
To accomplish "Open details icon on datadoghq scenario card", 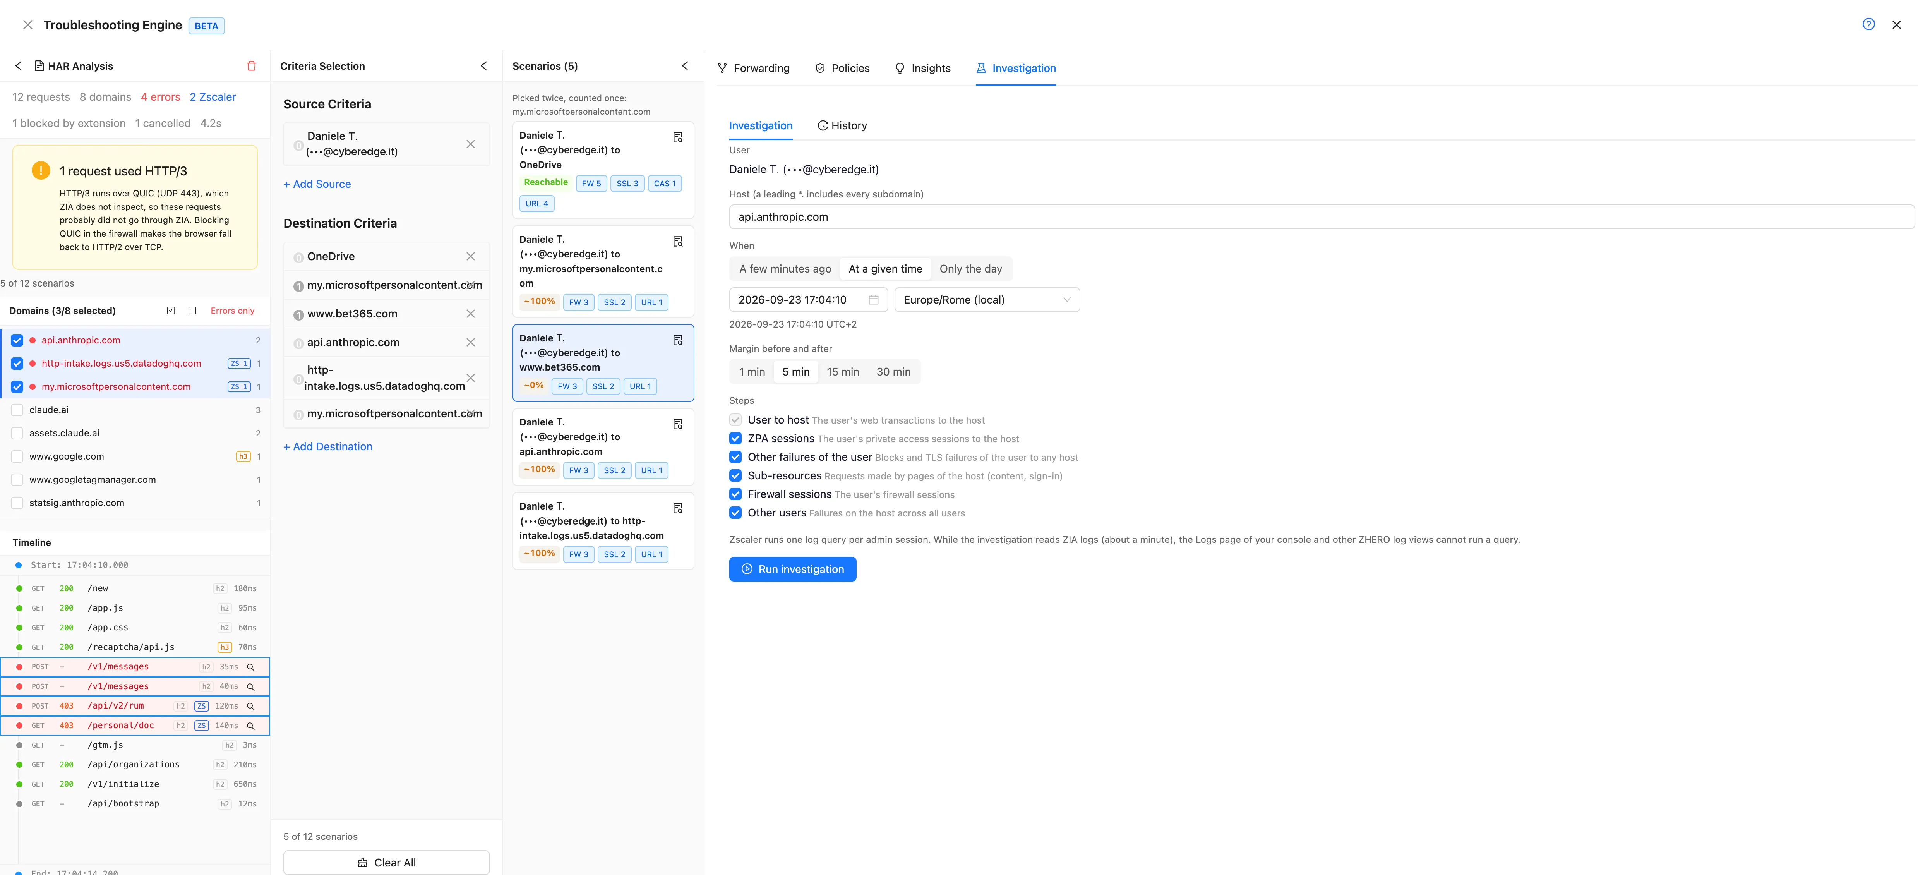I will pyautogui.click(x=677, y=509).
